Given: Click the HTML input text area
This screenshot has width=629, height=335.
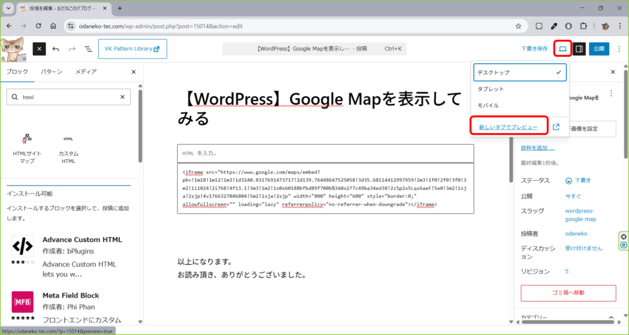Looking at the screenshot, I should [325, 153].
